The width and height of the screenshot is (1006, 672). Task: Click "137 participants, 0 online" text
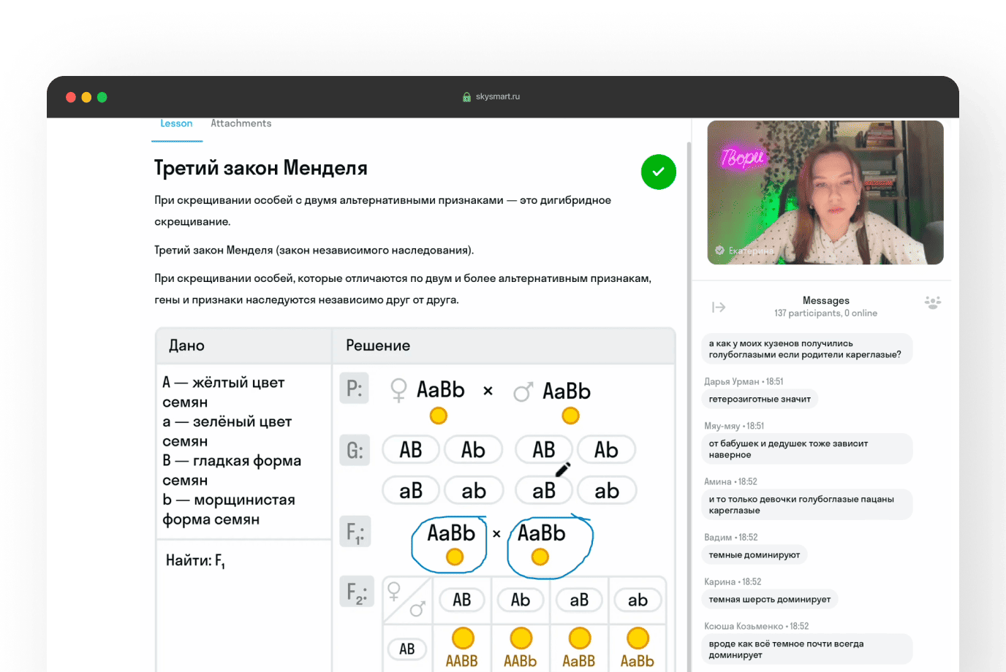[x=826, y=313]
